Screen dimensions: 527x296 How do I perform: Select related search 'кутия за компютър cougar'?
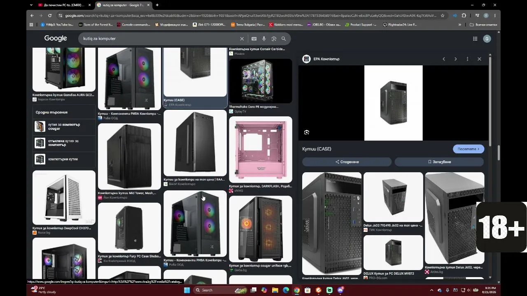tap(64, 127)
